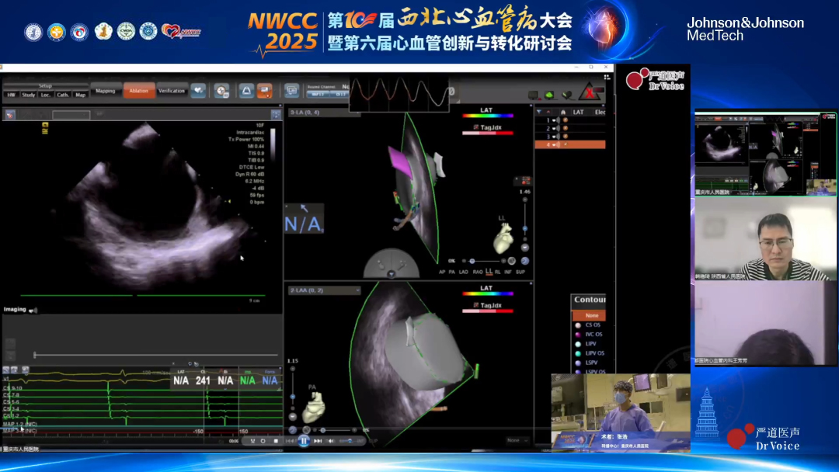
Task: Set the view to INF projection
Action: [508, 272]
